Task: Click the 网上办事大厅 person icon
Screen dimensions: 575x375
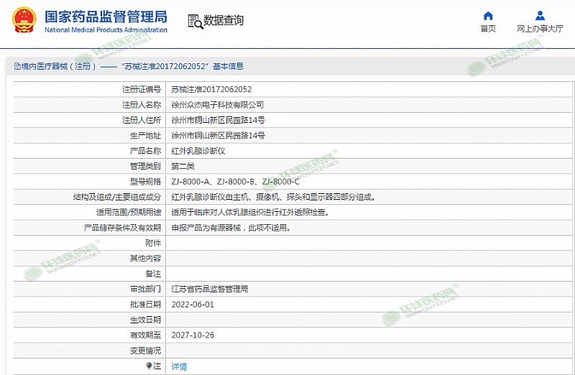Action: pyautogui.click(x=540, y=16)
